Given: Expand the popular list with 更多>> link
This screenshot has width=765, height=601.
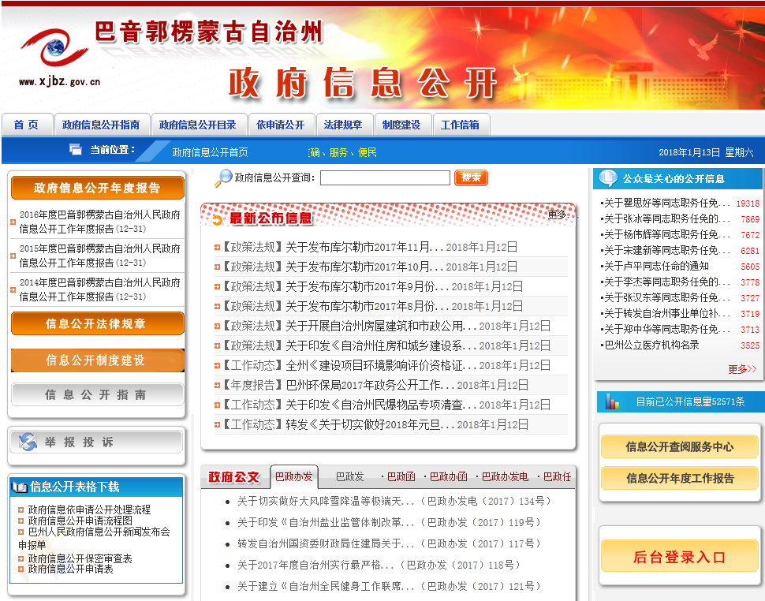Looking at the screenshot, I should click(x=741, y=369).
